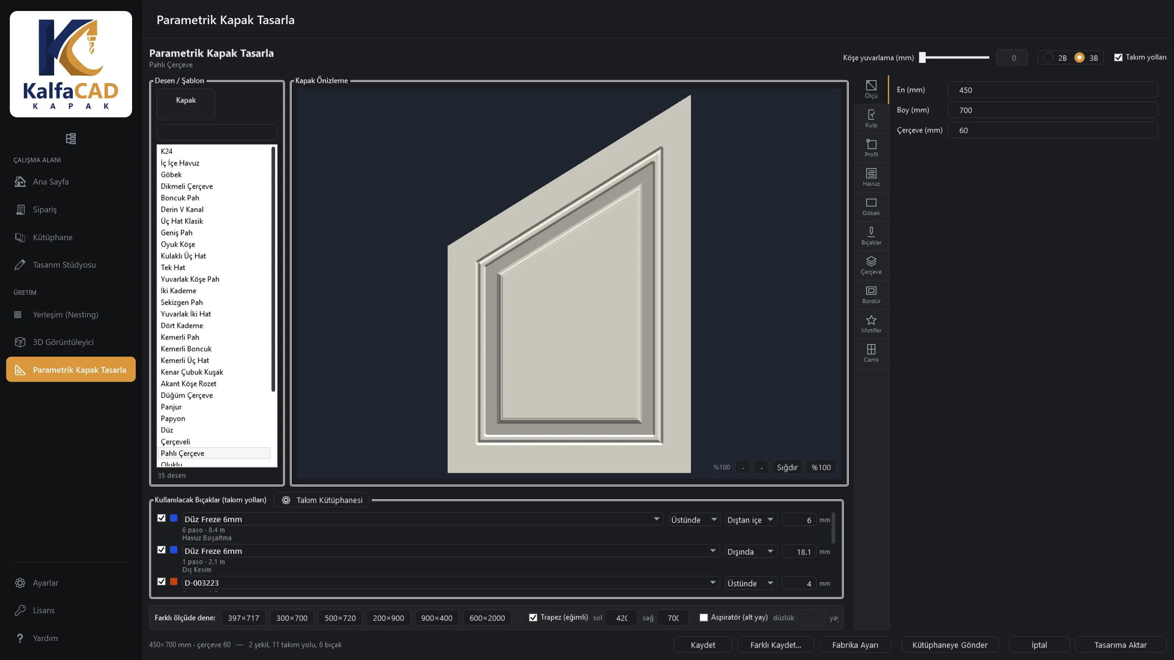The height and width of the screenshot is (660, 1174).
Task: Toggle the Takım yolları checkbox
Action: [1118, 57]
